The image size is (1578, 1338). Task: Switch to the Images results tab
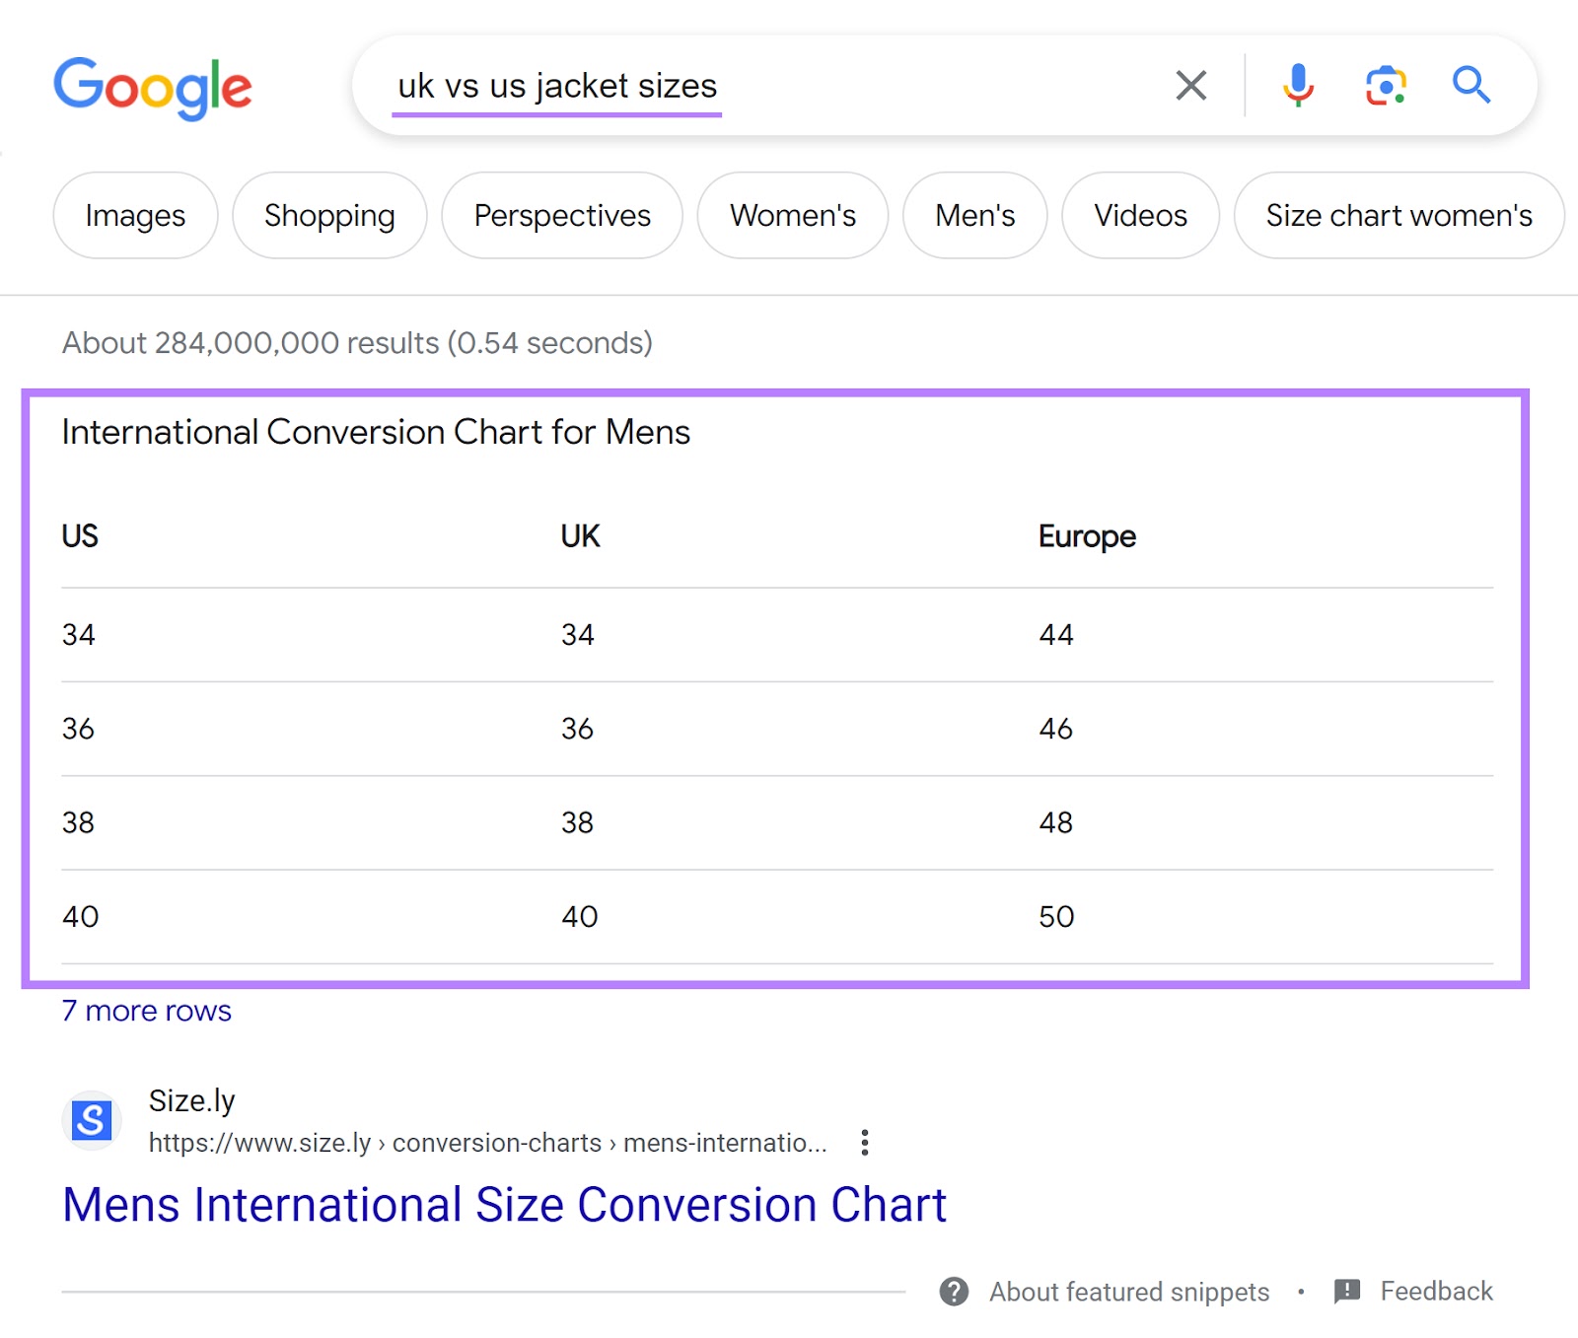coord(134,216)
